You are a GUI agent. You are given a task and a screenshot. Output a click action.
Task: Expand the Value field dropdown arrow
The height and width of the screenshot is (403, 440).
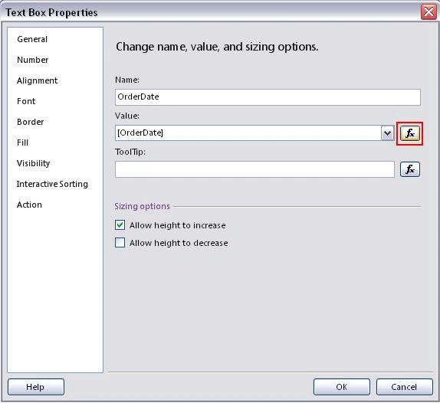pyautogui.click(x=388, y=133)
